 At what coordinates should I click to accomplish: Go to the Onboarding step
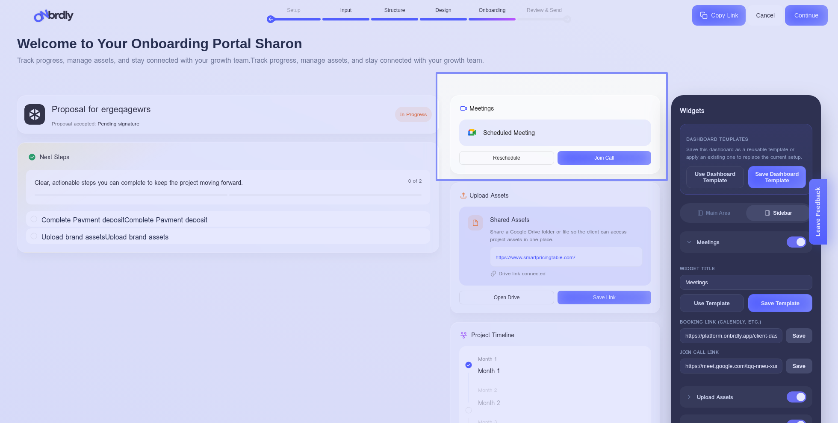pos(492,10)
